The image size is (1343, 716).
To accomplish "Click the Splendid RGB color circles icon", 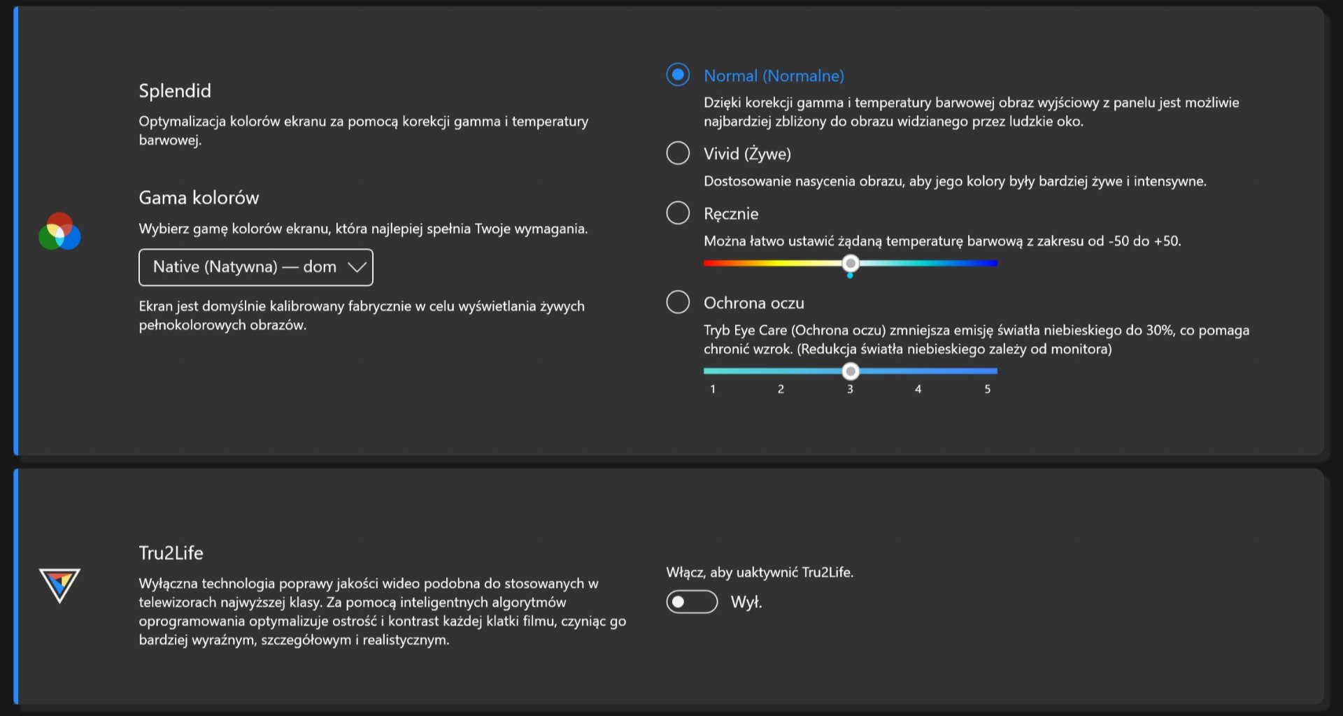I will tap(59, 231).
